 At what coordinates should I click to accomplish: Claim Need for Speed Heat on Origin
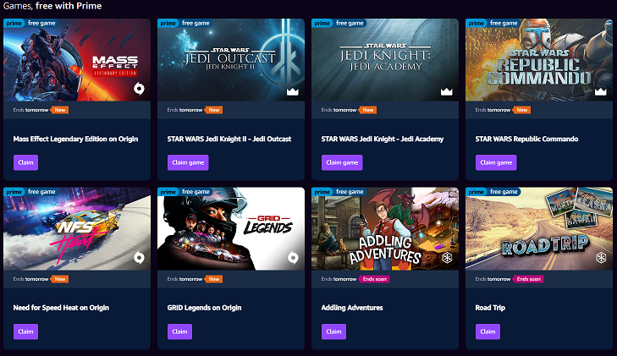(x=25, y=331)
